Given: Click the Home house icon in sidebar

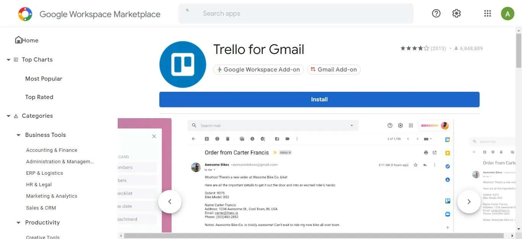Looking at the screenshot, I should coord(18,40).
